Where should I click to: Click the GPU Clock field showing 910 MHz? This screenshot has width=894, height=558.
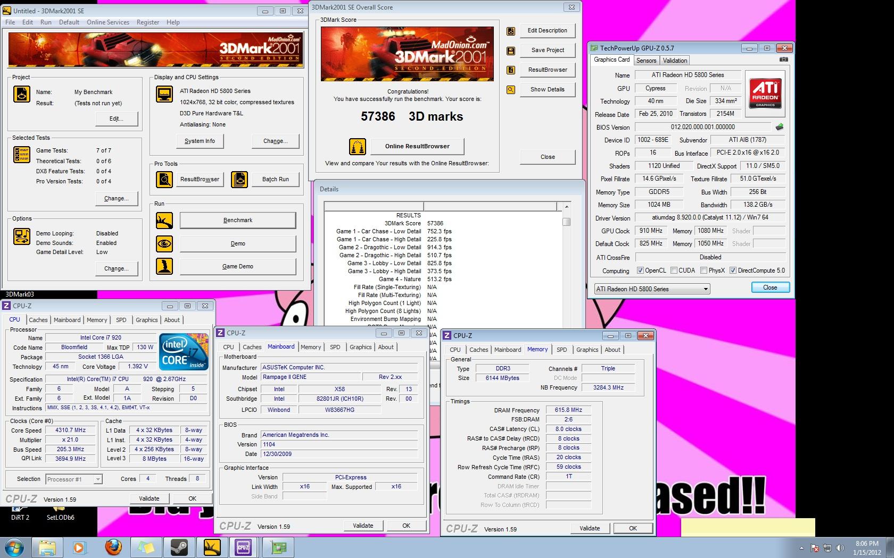click(x=651, y=231)
